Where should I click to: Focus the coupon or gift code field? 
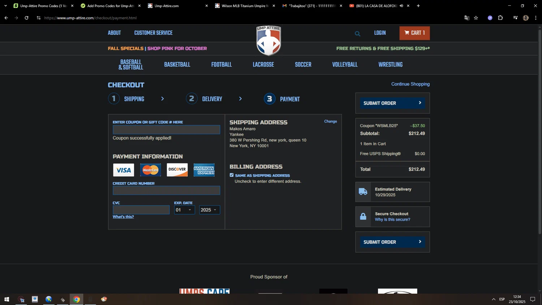166,130
